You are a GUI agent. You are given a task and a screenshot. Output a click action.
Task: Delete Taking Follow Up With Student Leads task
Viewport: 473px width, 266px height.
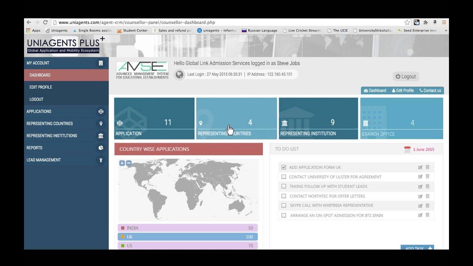coord(428,187)
